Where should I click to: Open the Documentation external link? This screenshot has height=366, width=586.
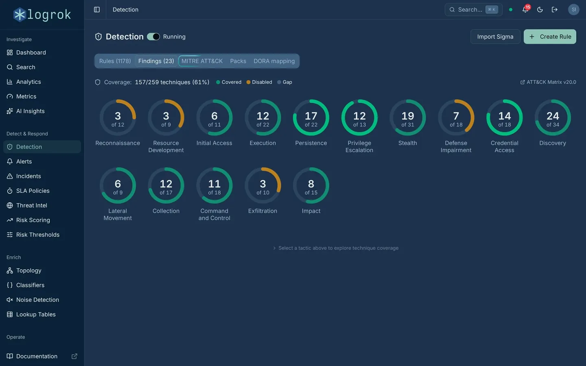point(42,356)
